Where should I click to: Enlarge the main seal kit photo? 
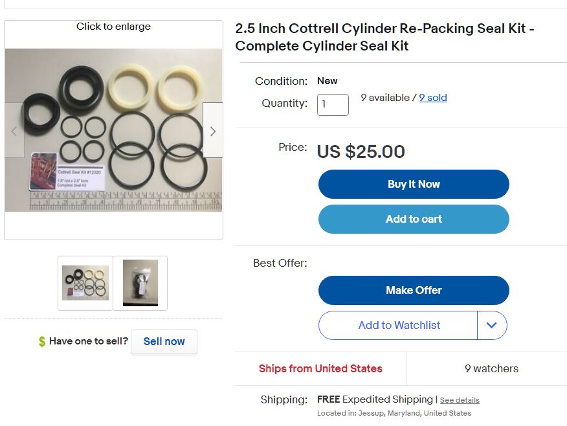click(x=113, y=129)
